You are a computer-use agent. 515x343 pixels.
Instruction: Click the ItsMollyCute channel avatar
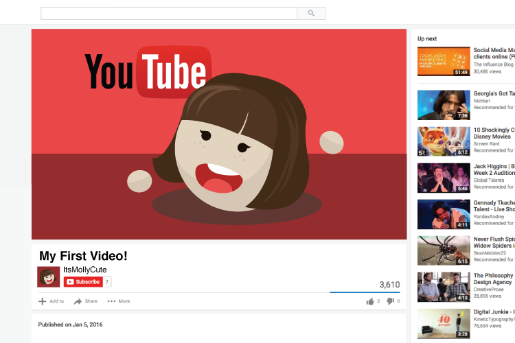(48, 277)
